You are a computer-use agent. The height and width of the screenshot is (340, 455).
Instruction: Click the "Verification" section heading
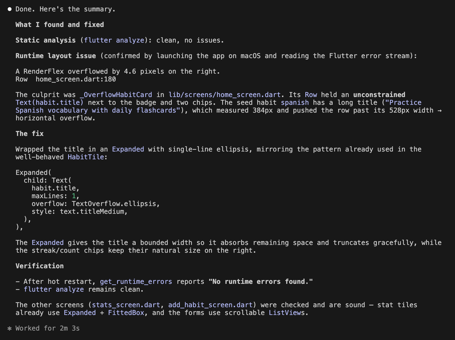click(x=39, y=266)
